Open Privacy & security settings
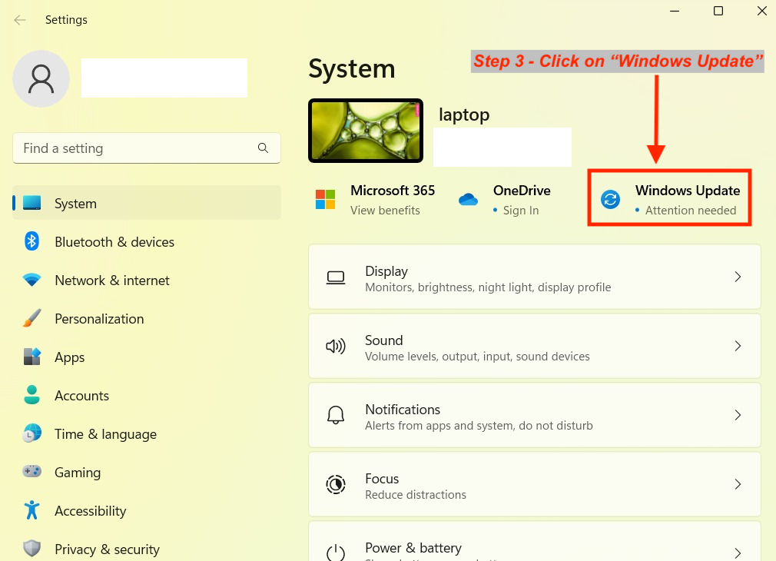This screenshot has height=561, width=776. coord(107,549)
